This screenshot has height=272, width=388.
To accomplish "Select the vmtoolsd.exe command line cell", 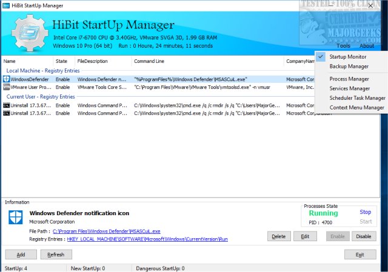I will 202,87.
